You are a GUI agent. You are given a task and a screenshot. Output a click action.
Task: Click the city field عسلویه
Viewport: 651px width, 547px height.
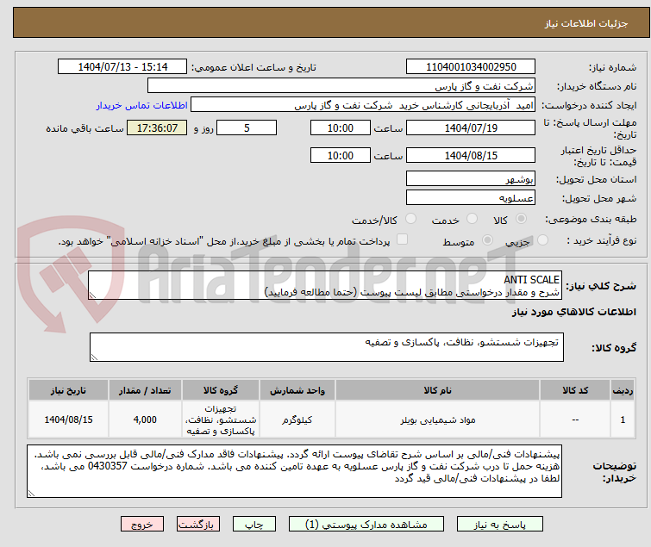pyautogui.click(x=471, y=198)
